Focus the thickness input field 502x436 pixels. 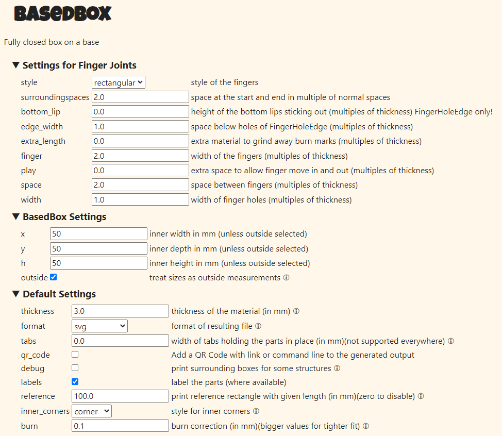pyautogui.click(x=120, y=311)
